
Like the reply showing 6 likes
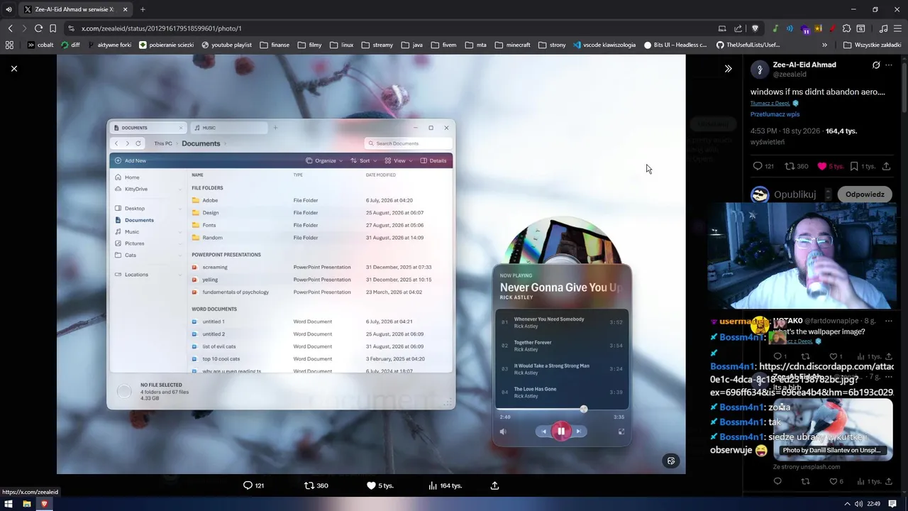[834, 481]
